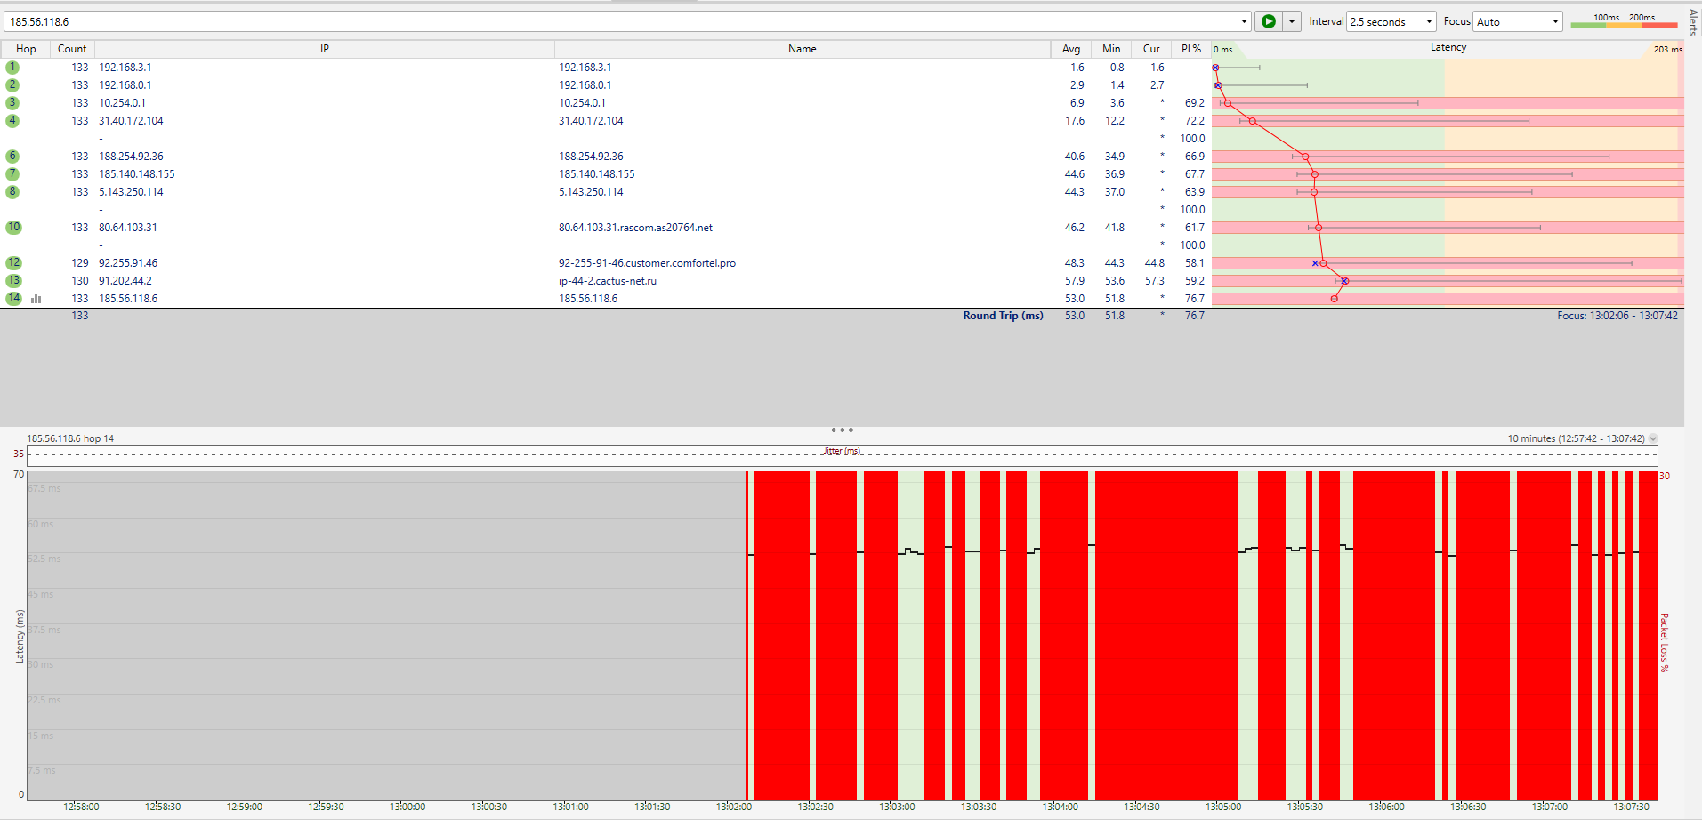Viewport: 1702px width, 820px height.
Task: Click the Count column header
Action: tap(72, 49)
